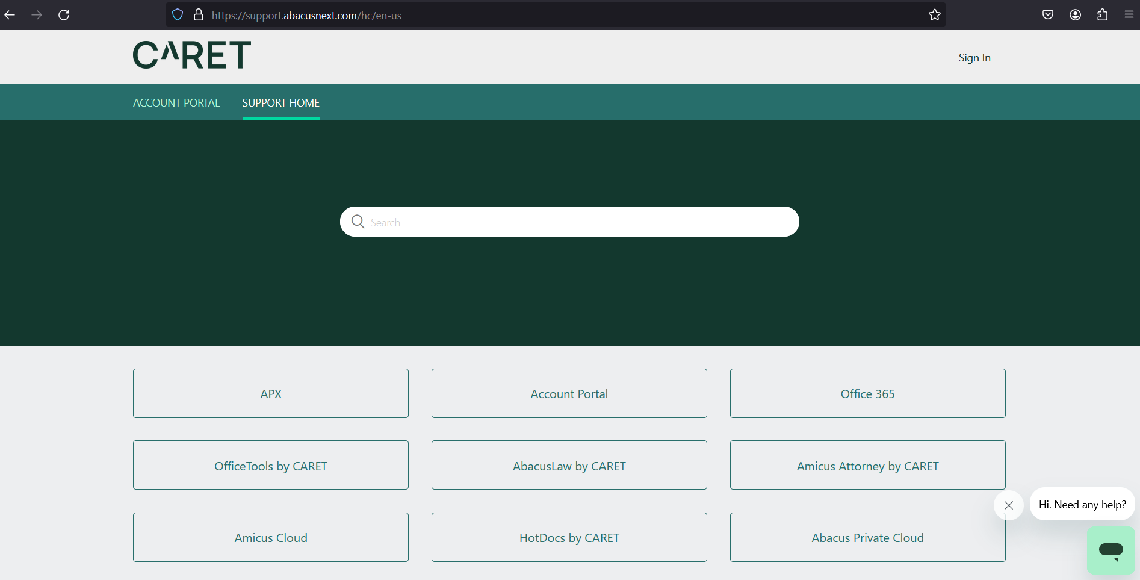Open Amicus Attorney by CARET category
Viewport: 1140px width, 580px height.
pos(868,465)
